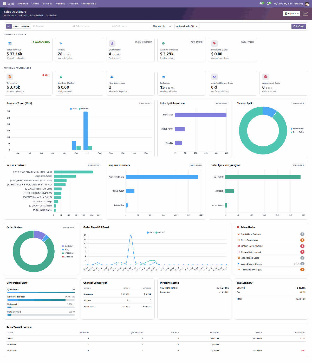The image size is (312, 363).
Task: Open the Orders menu
Action: (x=35, y=4)
